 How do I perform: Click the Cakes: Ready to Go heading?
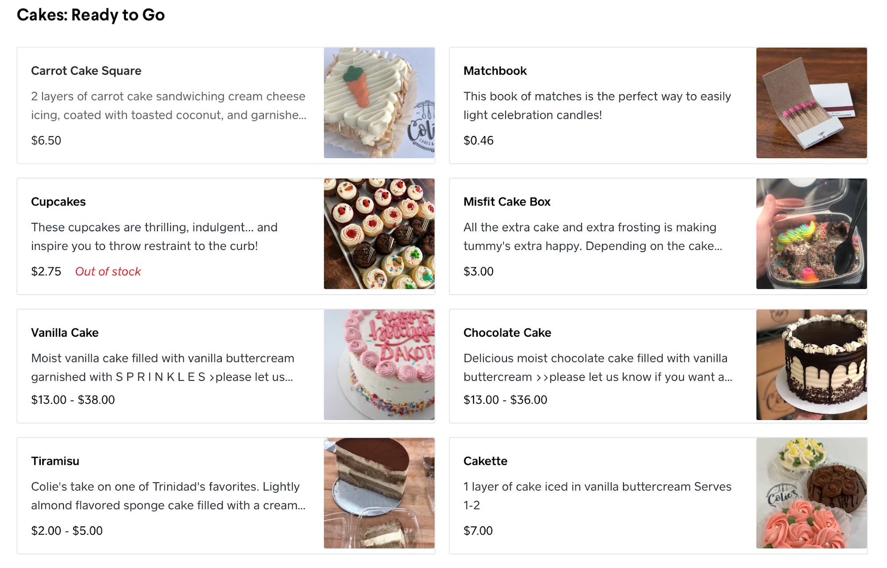tap(90, 15)
